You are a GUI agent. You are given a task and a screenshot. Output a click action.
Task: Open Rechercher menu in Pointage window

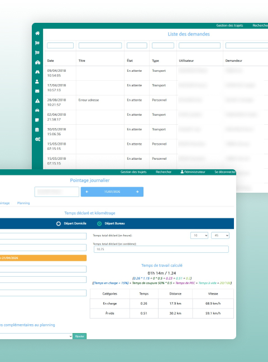click(164, 172)
